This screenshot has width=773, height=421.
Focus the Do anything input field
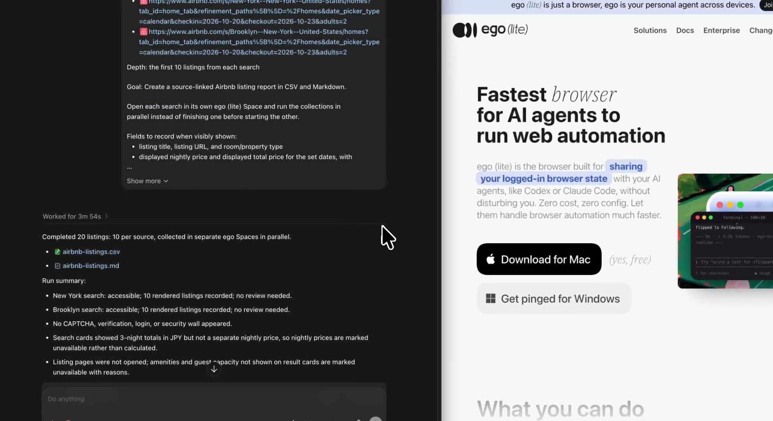pyautogui.click(x=214, y=399)
